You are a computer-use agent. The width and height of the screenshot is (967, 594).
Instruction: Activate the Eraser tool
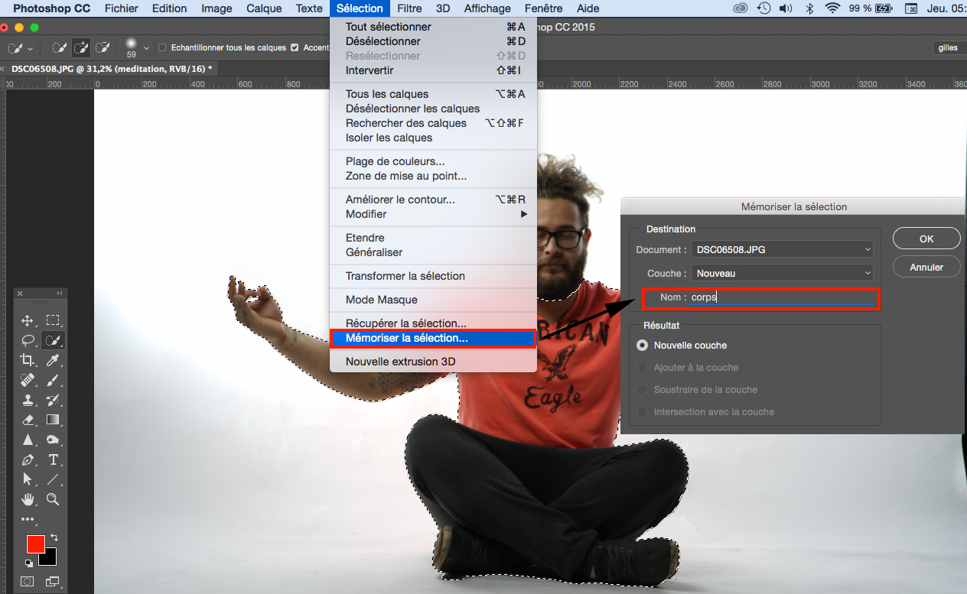[x=28, y=420]
